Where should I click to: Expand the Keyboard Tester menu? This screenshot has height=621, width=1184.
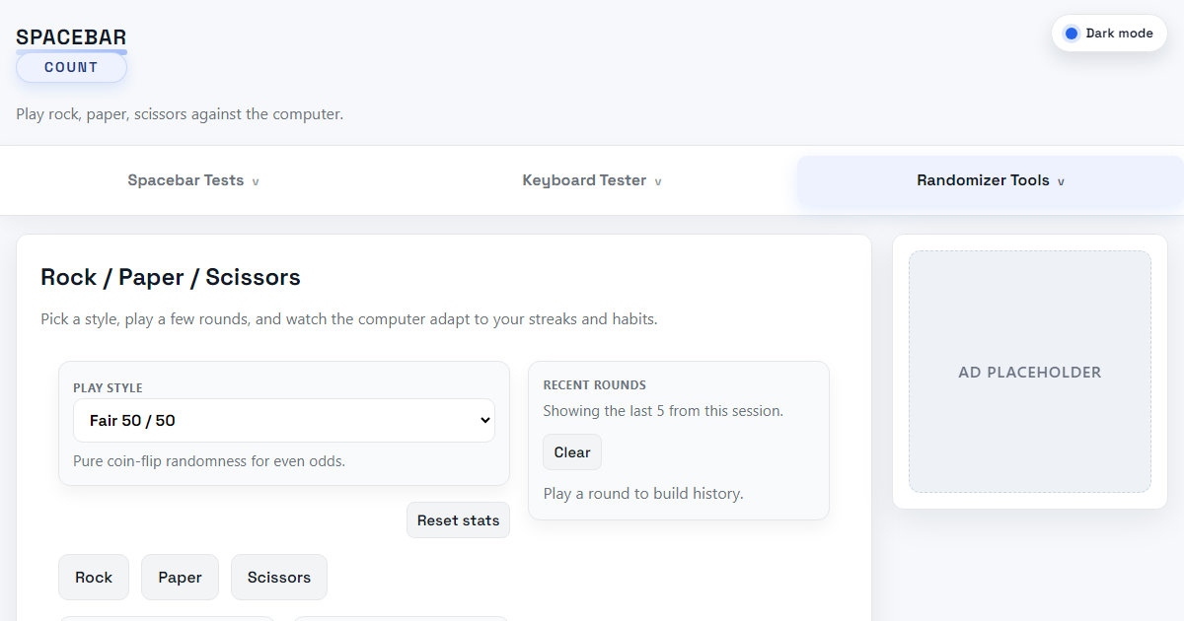click(x=592, y=180)
